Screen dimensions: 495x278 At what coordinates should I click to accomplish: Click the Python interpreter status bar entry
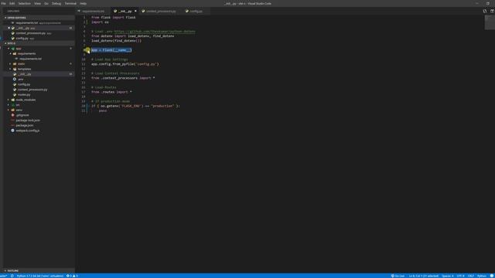[39, 276]
